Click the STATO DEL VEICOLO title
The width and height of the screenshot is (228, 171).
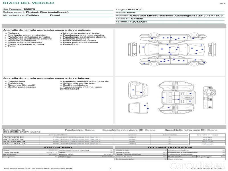28,3
